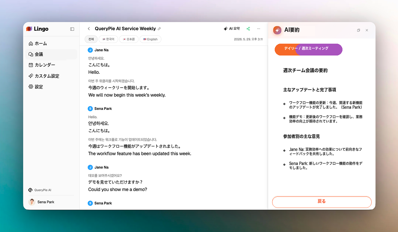398x232 pixels.
Task: Open the 設定 settings page
Action: (51, 87)
